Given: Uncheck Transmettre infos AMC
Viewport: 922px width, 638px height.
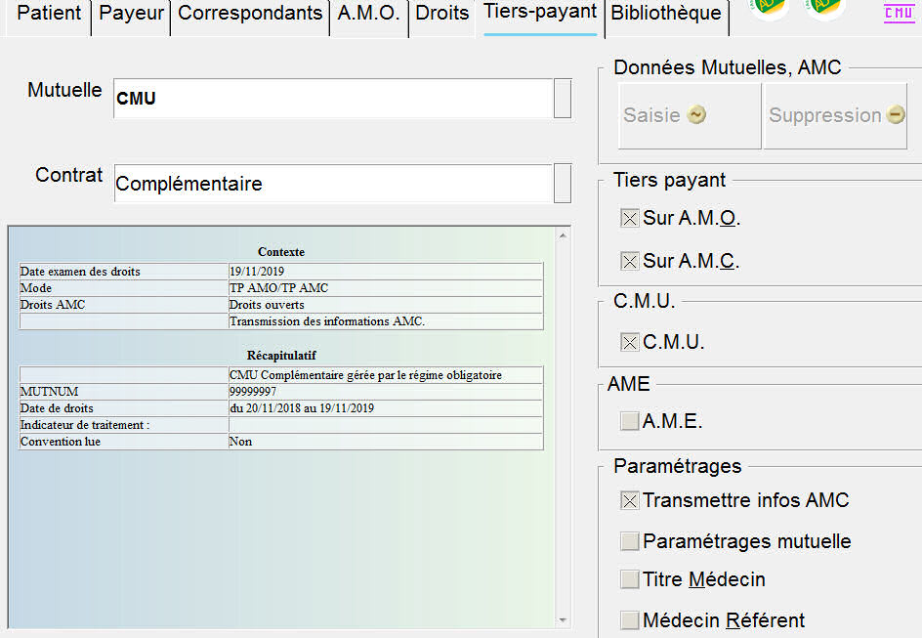Looking at the screenshot, I should [630, 501].
